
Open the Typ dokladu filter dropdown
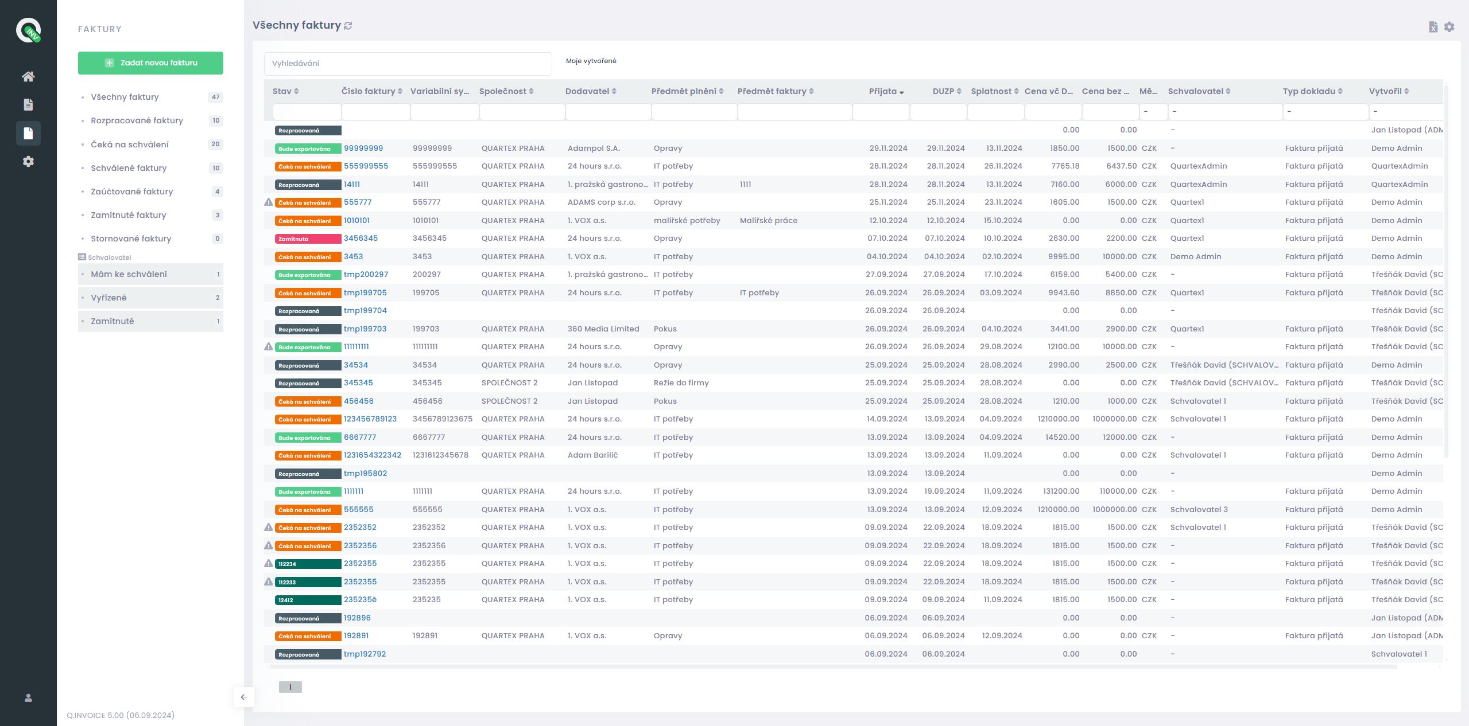(x=1325, y=112)
